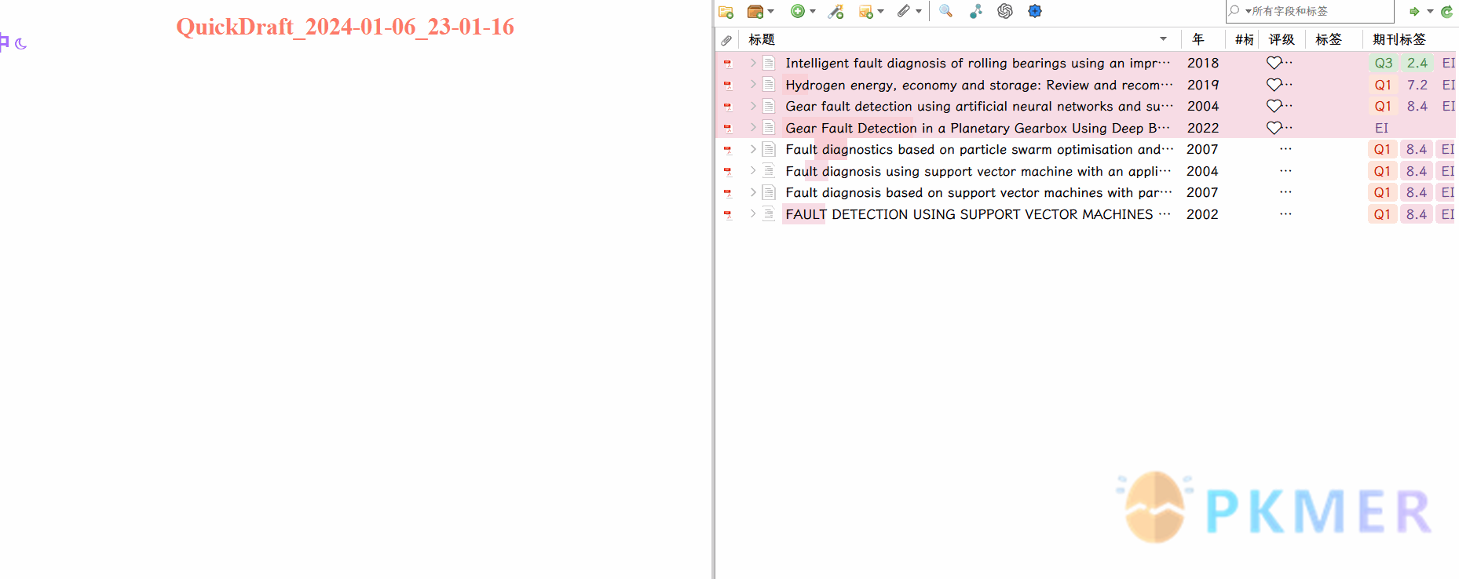Click document icon of Gear fault 2004 row

pyautogui.click(x=770, y=106)
